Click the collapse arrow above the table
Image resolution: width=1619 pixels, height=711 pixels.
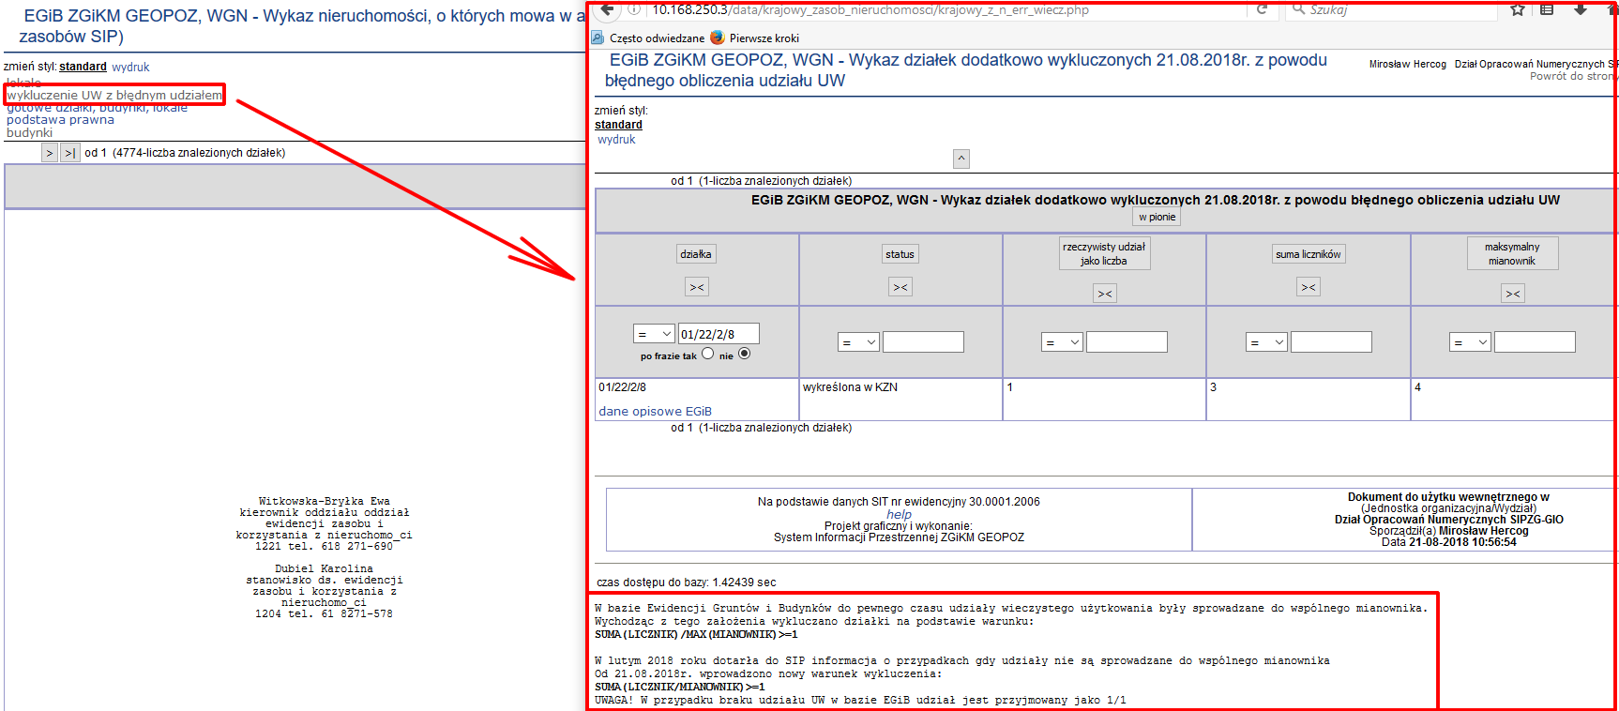click(961, 159)
